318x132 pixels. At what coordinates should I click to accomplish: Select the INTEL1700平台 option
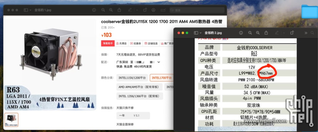pos(162,78)
